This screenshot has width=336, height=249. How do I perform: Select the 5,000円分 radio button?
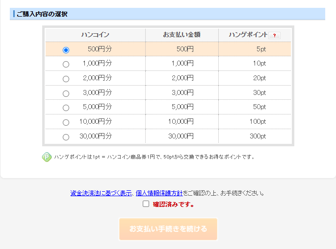[x=66, y=108]
